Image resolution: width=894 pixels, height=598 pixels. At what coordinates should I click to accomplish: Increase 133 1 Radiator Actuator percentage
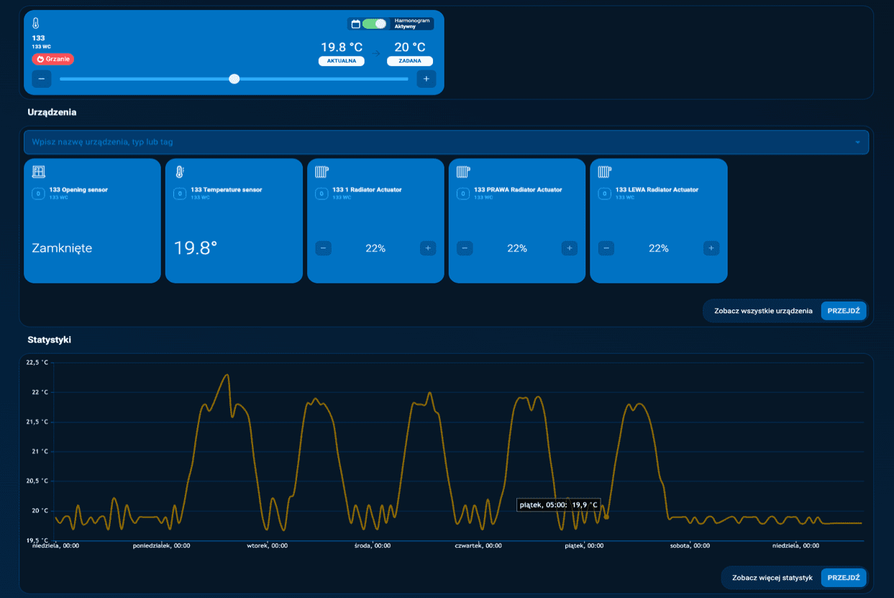point(428,248)
